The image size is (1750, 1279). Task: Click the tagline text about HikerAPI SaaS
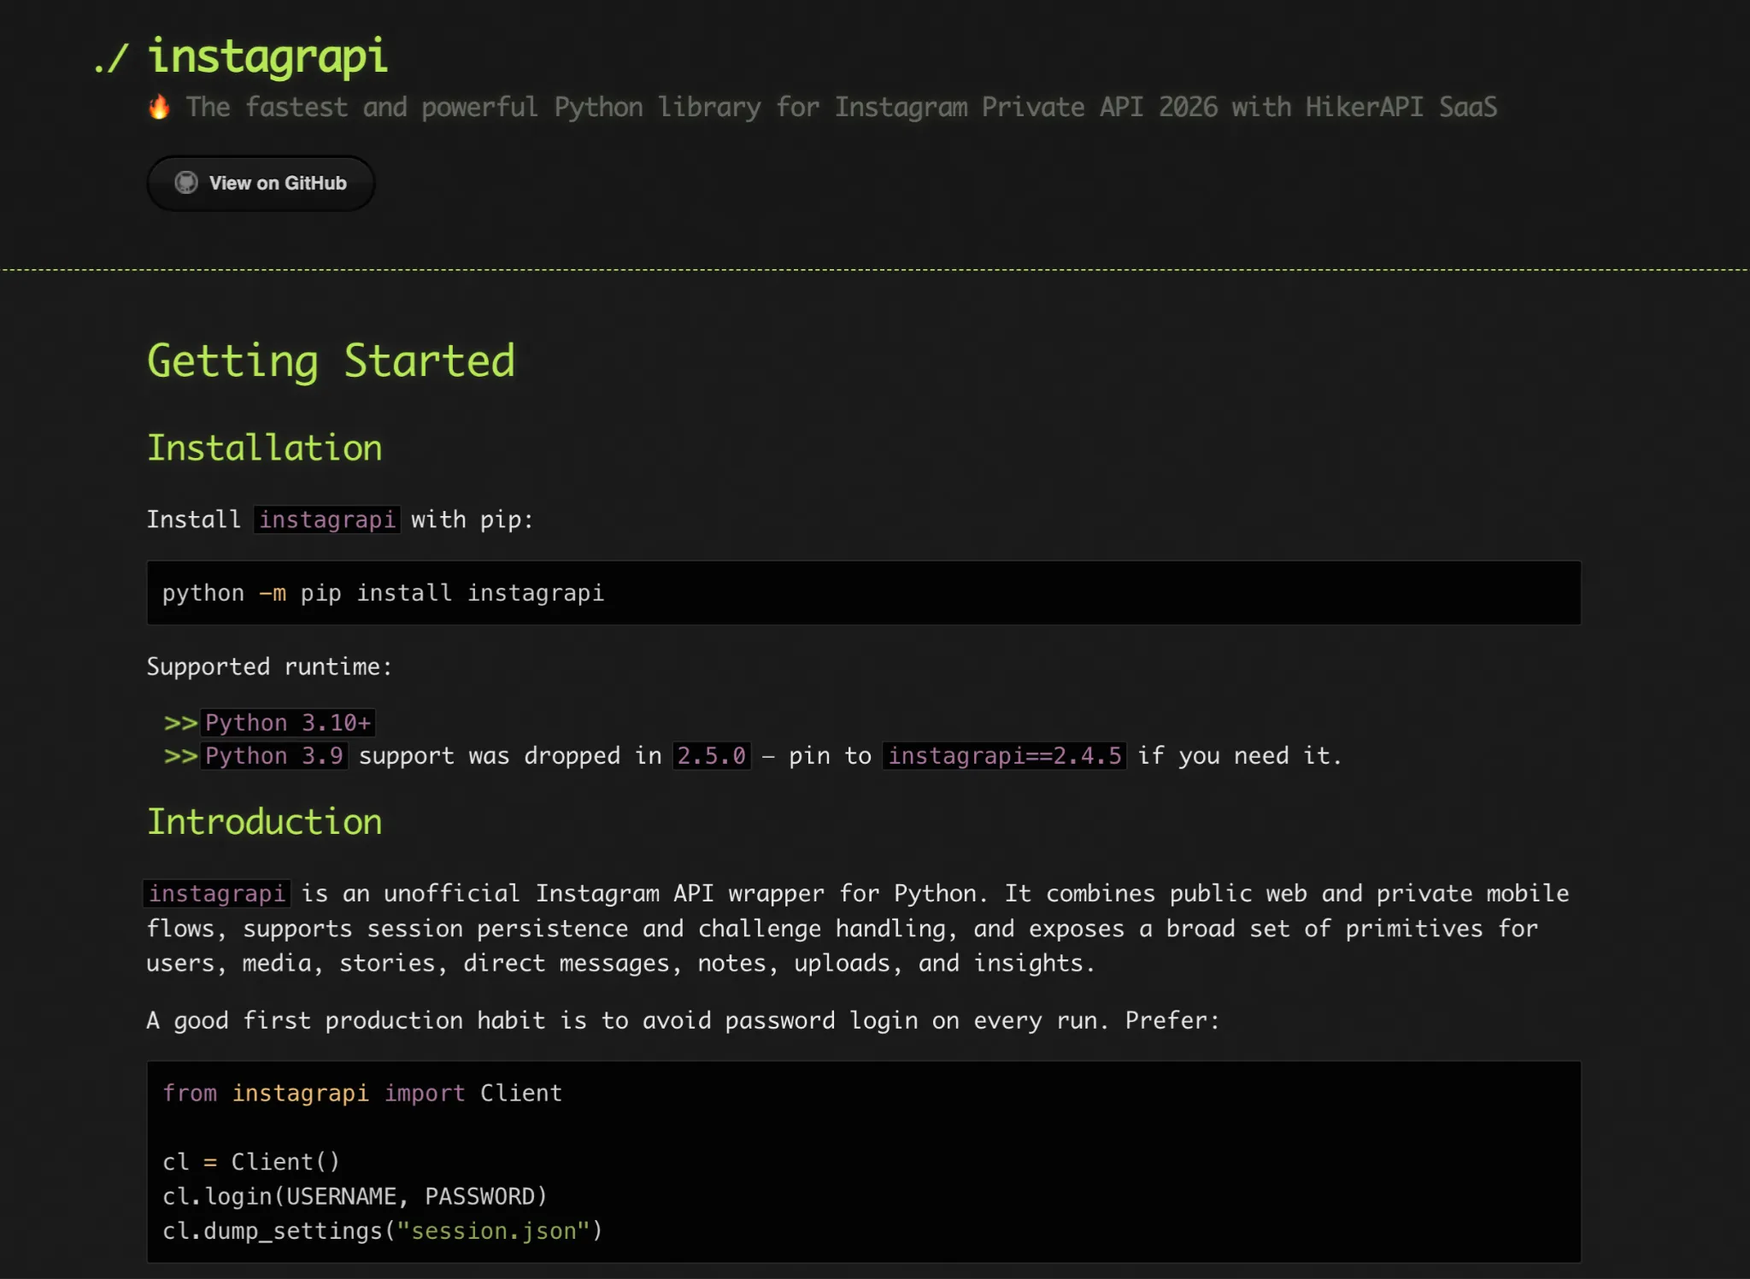click(842, 108)
